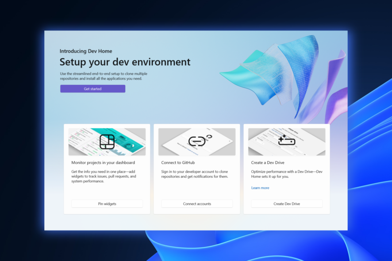Click the Introducing Dev Home label
Viewport: 392px width, 261px height.
tap(86, 51)
